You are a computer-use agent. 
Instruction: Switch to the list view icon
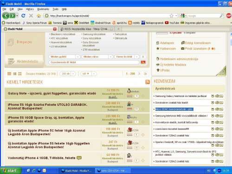pos(9,74)
